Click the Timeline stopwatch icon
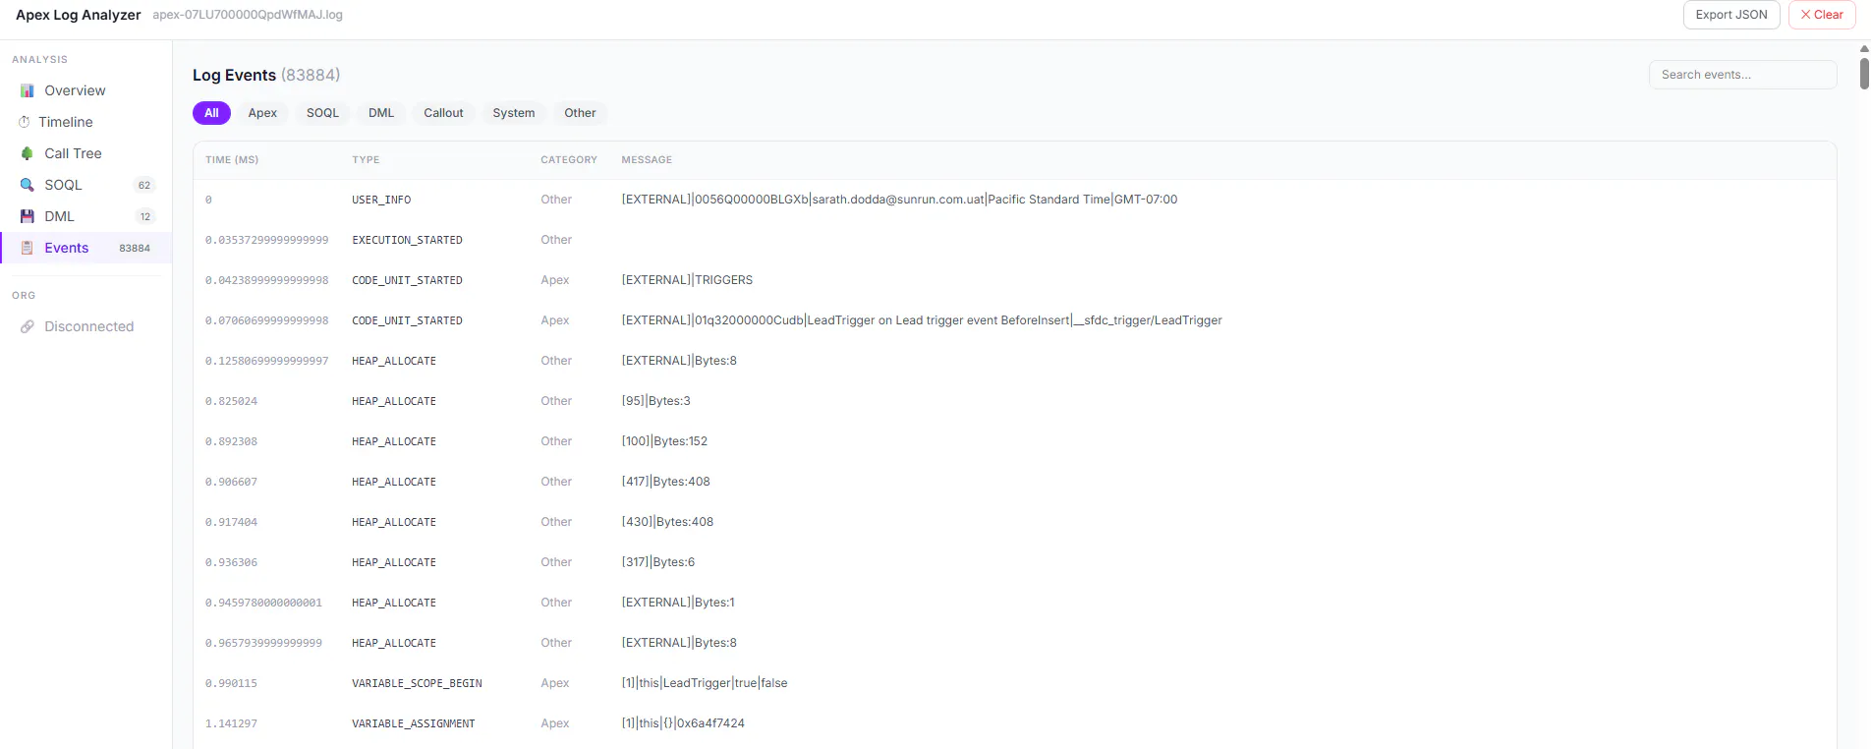The height and width of the screenshot is (749, 1871). (25, 122)
